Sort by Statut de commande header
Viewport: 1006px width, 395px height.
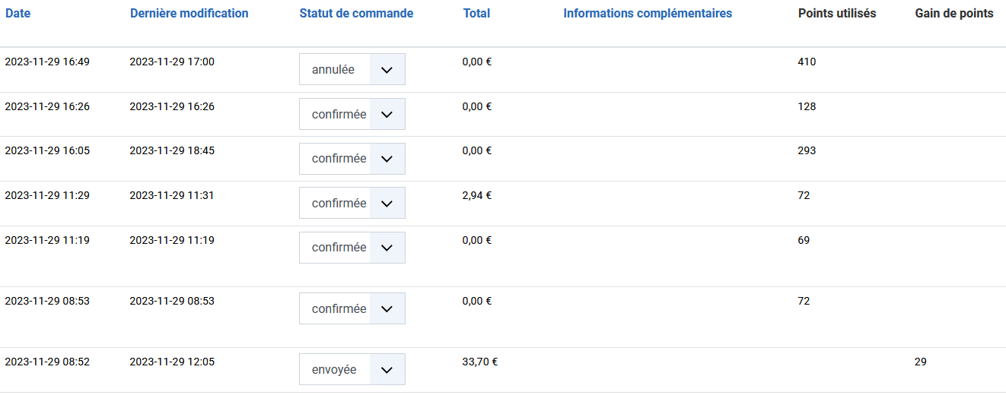tap(356, 14)
